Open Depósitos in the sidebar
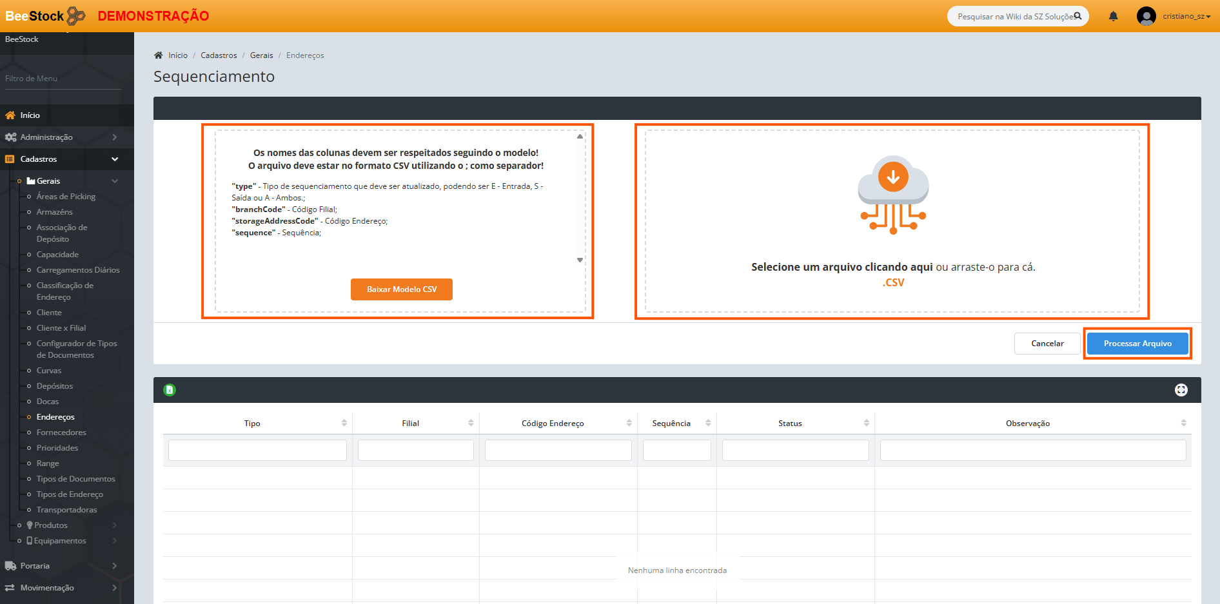The image size is (1220, 604). click(55, 386)
